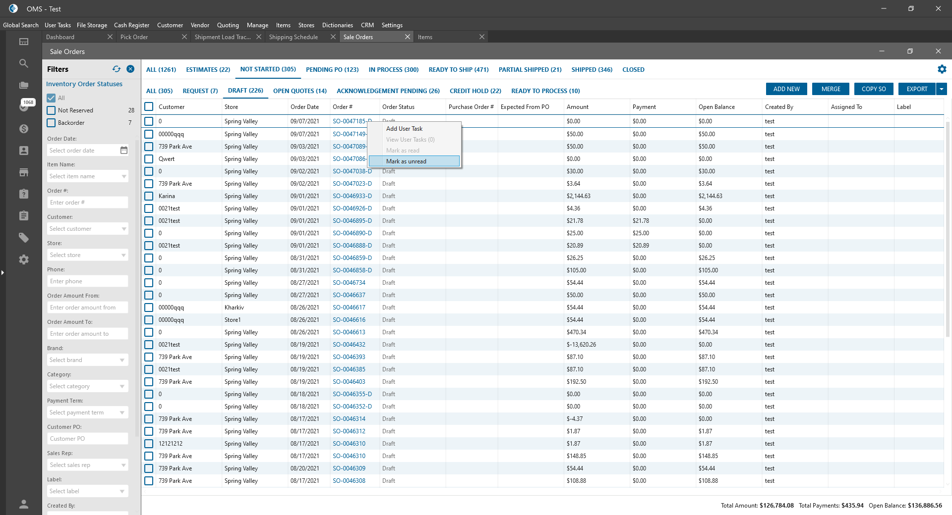This screenshot has width=952, height=515.
Task: Enable the Backorder filter checkbox
Action: [x=51, y=123]
